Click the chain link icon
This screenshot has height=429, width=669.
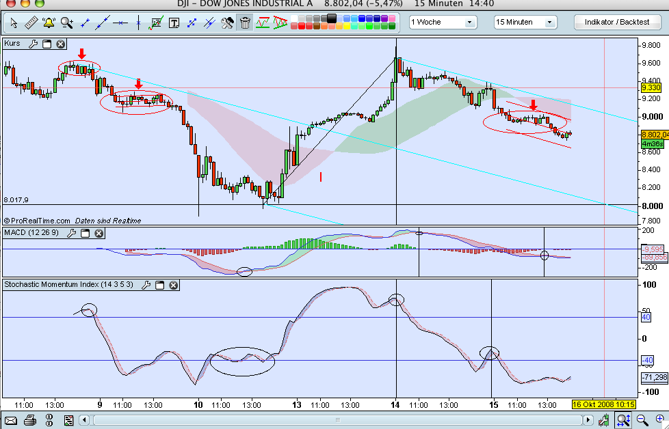tap(49, 421)
